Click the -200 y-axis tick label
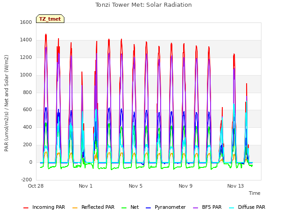Screen dimensions: 288x216 [27, 180]
